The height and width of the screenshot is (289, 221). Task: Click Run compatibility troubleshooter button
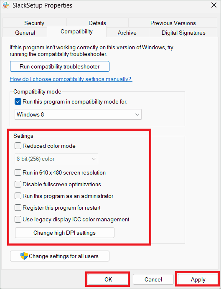pyautogui.click(x=60, y=66)
